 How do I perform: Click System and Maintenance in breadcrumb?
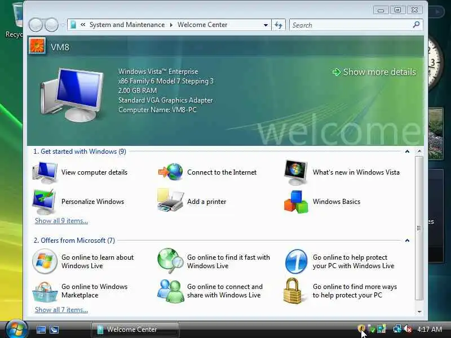coord(127,25)
